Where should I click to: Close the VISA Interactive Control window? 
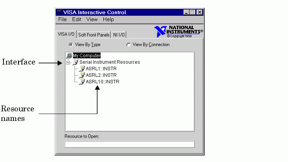click(x=200, y=12)
